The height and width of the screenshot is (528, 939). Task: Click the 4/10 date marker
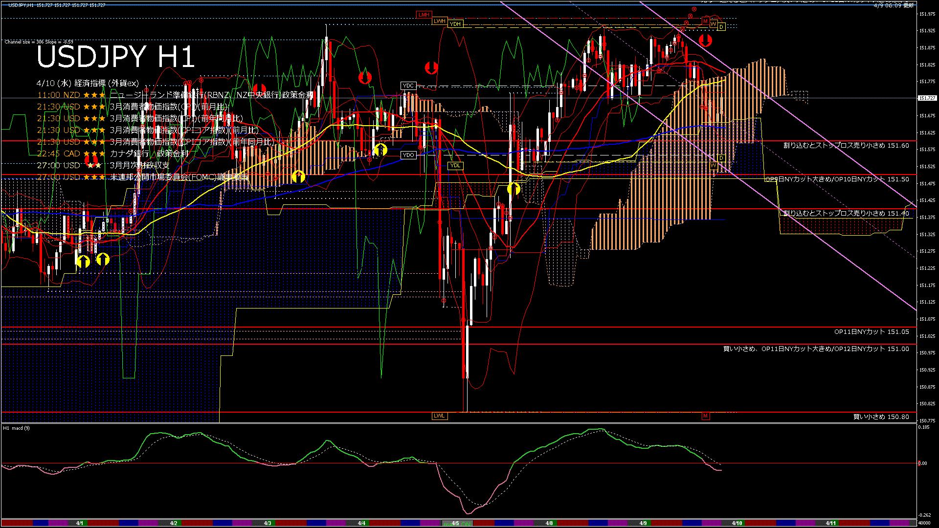737,523
